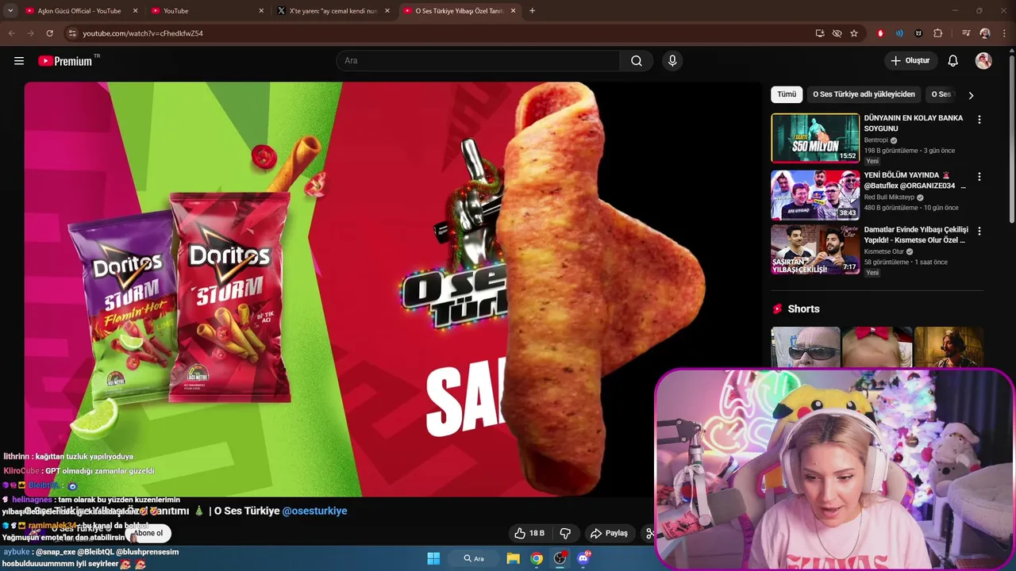
Task: Open tab search dropdown arrow
Action: (10, 11)
